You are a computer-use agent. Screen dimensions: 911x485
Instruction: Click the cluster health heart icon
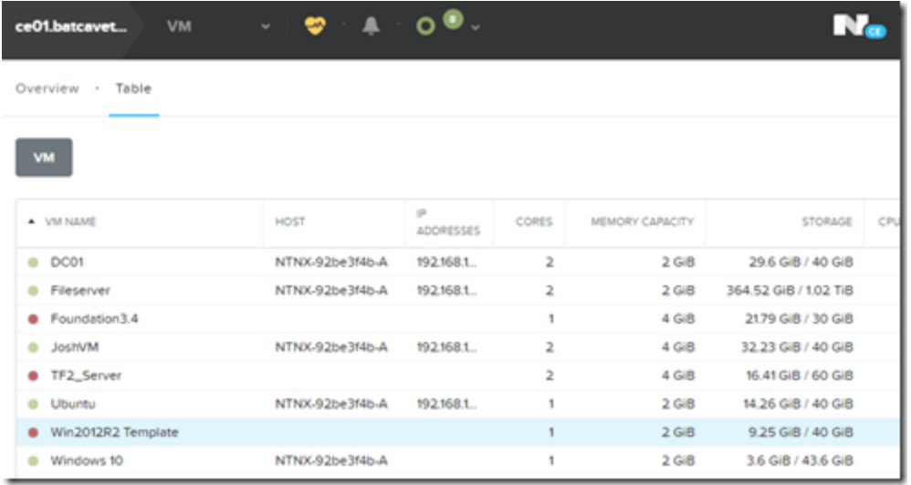[x=315, y=26]
